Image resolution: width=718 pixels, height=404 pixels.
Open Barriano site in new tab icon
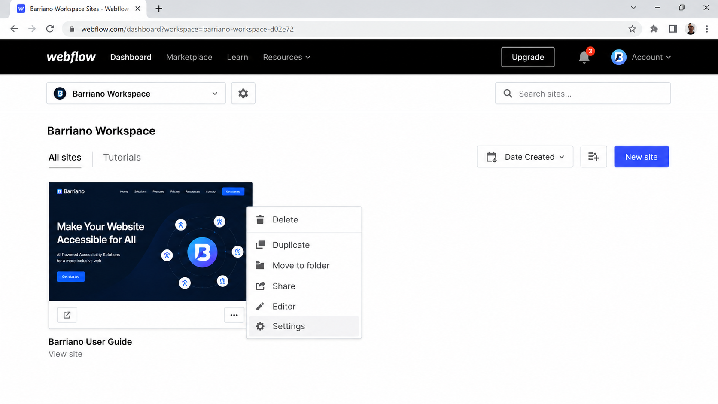pyautogui.click(x=67, y=315)
